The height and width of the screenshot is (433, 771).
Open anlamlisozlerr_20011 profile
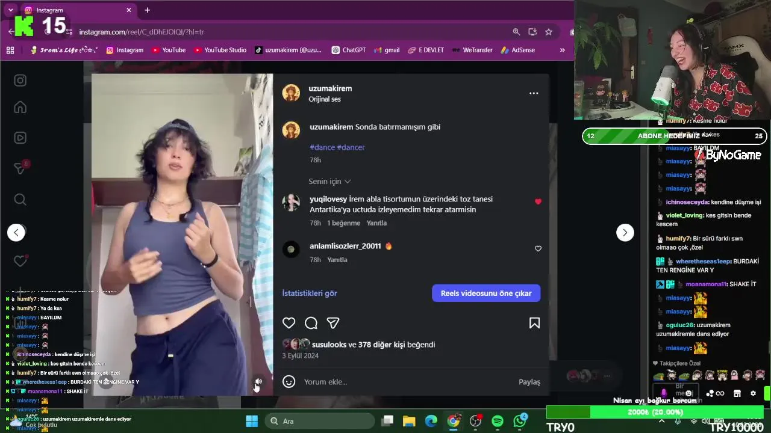click(x=345, y=246)
